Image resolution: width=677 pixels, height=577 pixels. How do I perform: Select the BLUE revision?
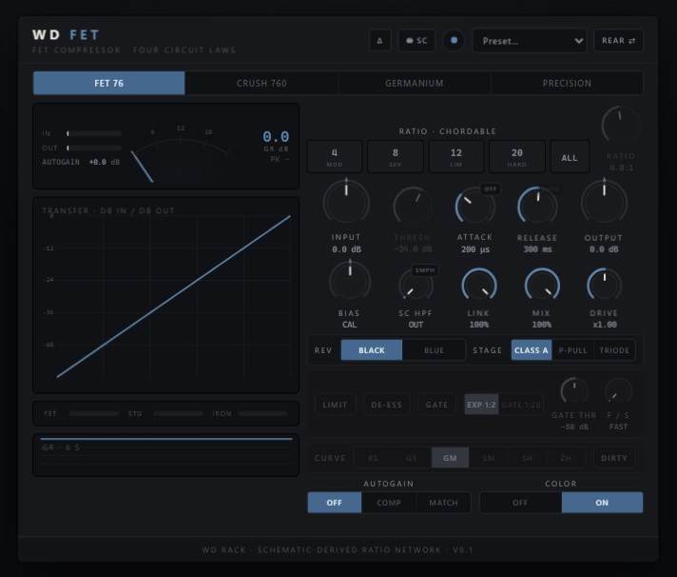(434, 350)
